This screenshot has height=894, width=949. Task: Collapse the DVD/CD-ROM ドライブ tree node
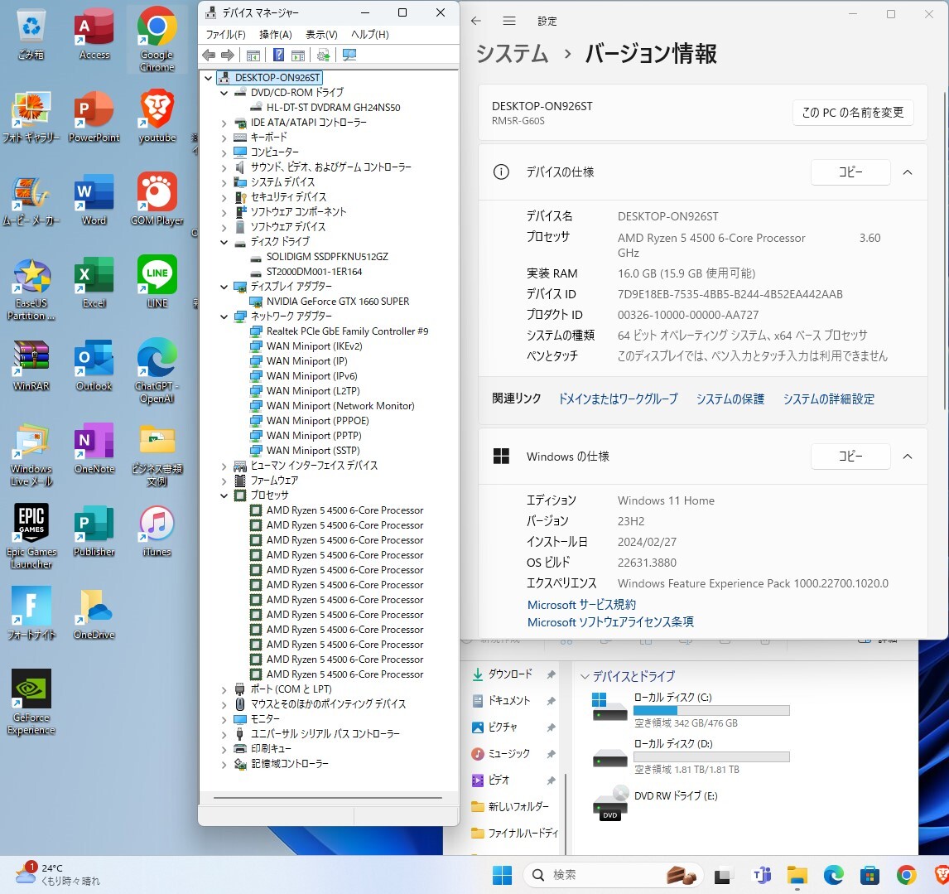click(x=224, y=93)
